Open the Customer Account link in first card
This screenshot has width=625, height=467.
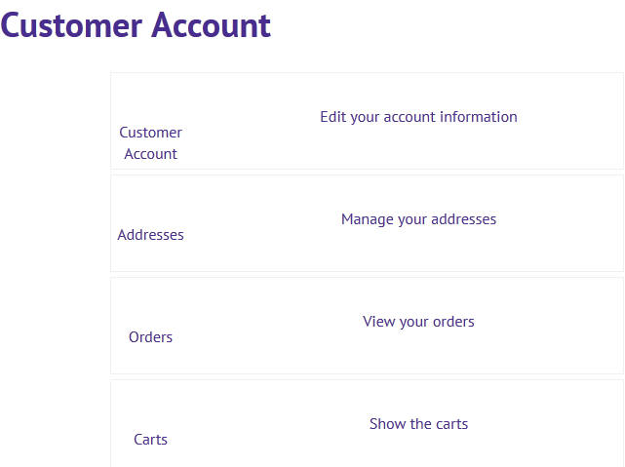(150, 142)
